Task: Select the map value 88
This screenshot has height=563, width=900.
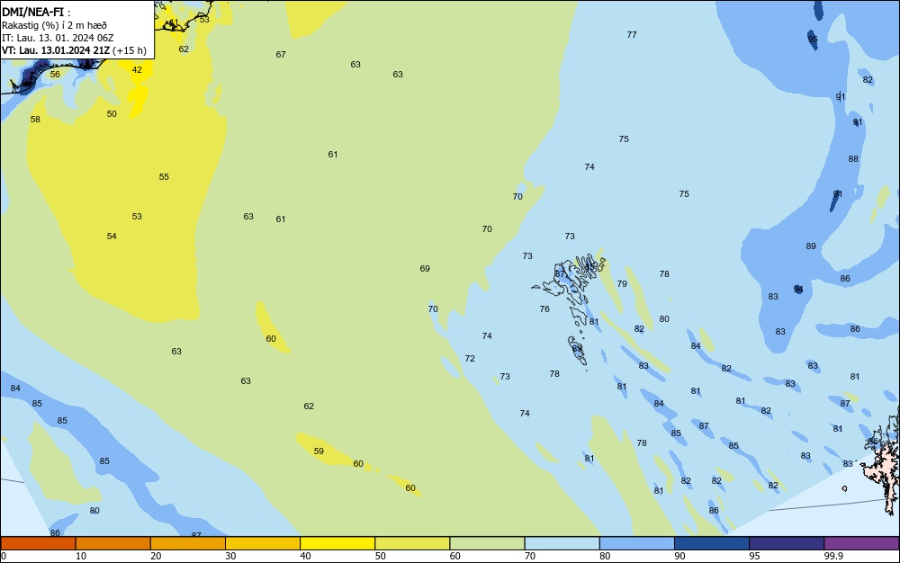Action: point(853,159)
